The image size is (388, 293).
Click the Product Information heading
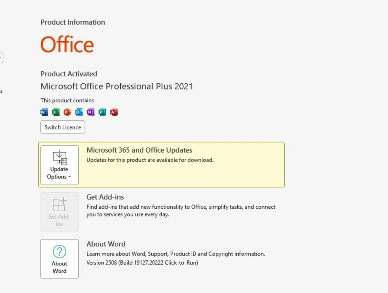73,22
